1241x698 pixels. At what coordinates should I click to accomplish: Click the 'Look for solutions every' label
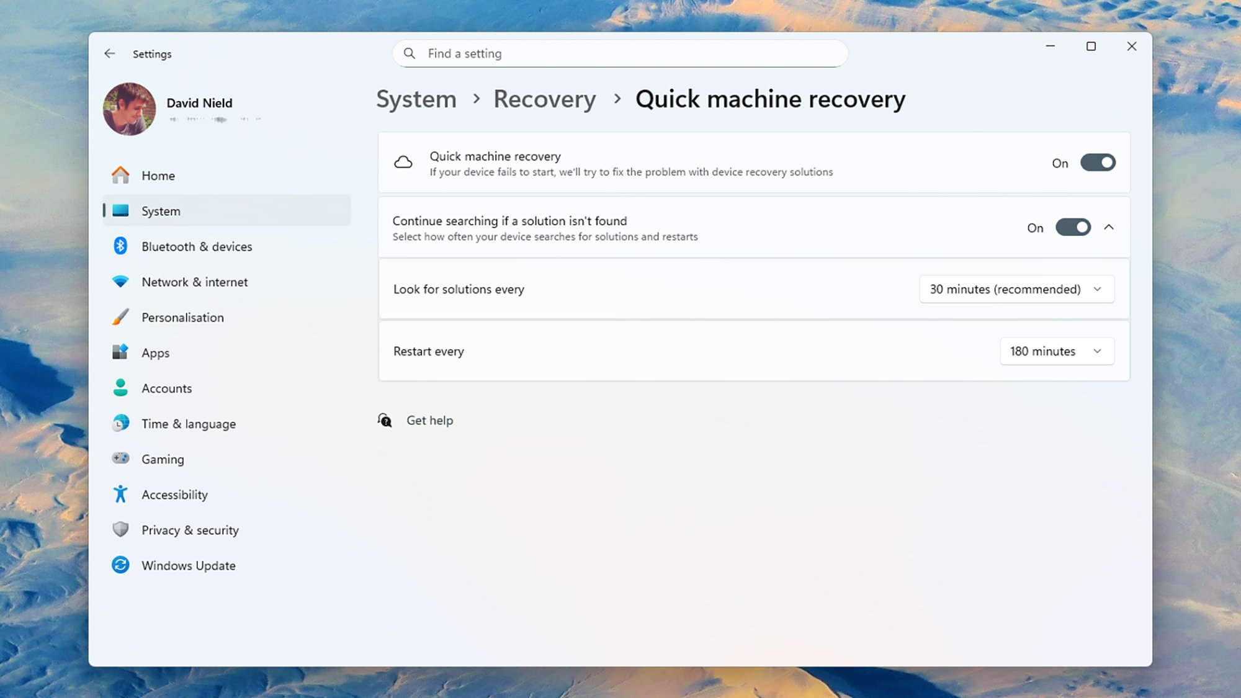pyautogui.click(x=459, y=289)
